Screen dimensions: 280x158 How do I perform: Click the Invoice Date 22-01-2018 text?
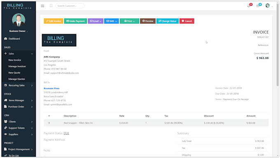point(229,88)
